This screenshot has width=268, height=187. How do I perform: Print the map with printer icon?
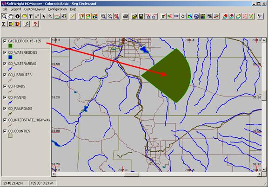pyautogui.click(x=126, y=16)
